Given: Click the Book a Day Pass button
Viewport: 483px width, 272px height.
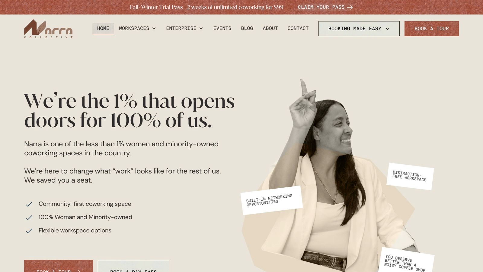Looking at the screenshot, I should pos(133,266).
